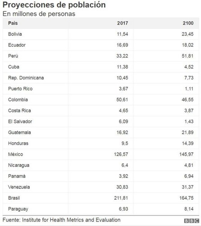Click Costa Rica's 2017 value 4,65
This screenshot has width=201, height=226.
(123, 110)
